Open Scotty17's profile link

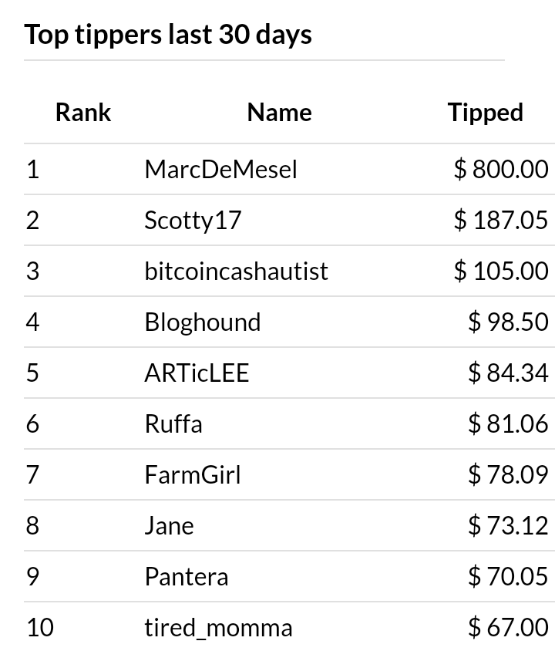point(193,221)
